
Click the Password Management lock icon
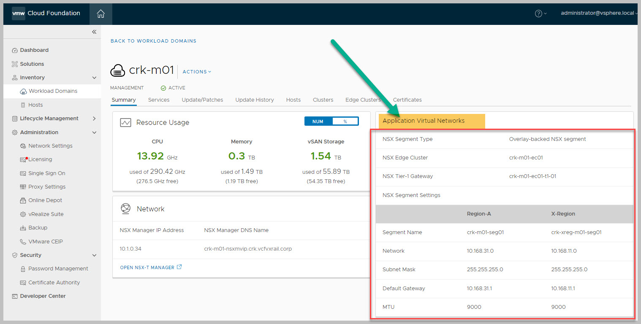pos(24,269)
